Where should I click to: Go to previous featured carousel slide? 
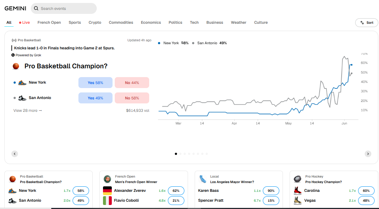[15, 154]
